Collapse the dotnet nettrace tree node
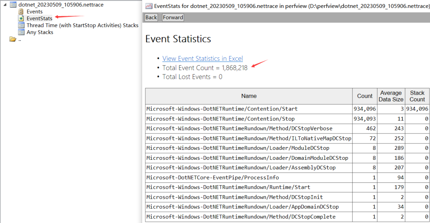Screen dimensions: 430x223 tap(5, 5)
